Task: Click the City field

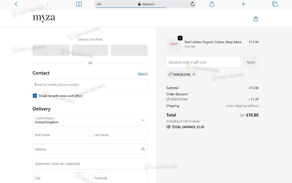Action: pos(60,178)
